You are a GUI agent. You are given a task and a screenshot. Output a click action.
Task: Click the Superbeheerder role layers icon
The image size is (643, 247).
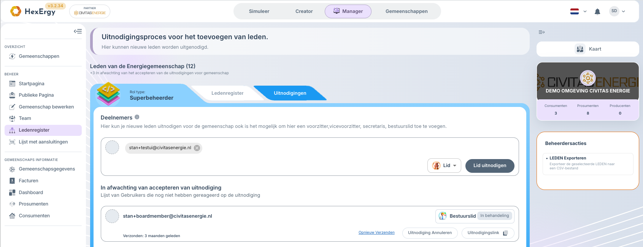click(x=108, y=94)
